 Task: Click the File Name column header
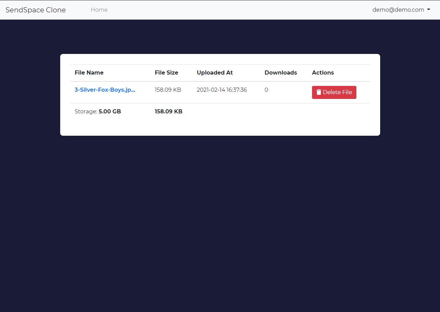(89, 73)
